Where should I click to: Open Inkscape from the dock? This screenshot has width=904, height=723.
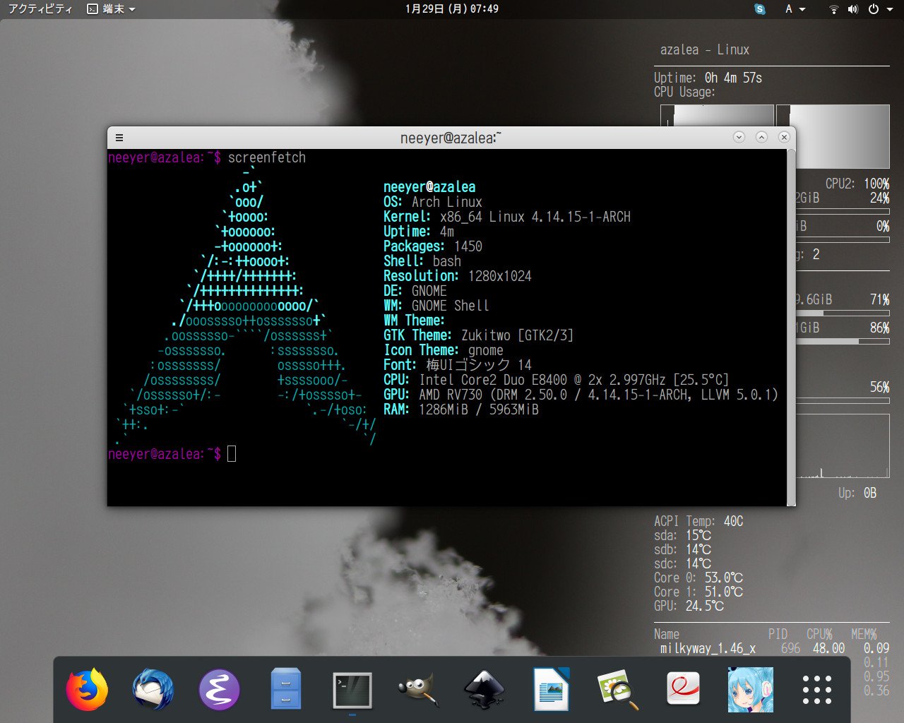(x=484, y=689)
